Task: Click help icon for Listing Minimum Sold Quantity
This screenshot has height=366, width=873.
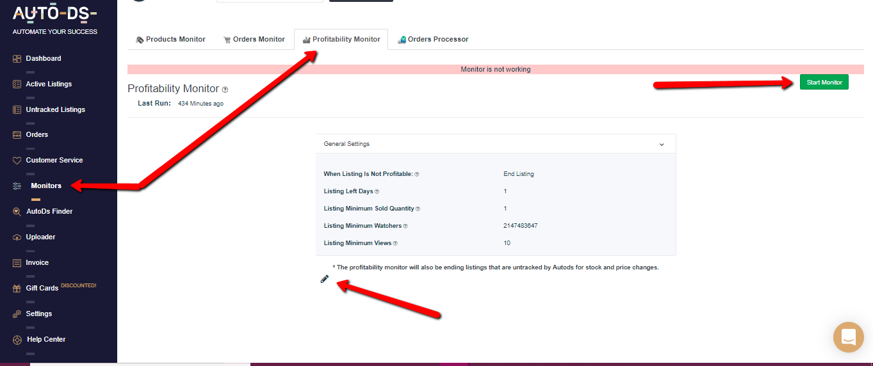Action: (418, 209)
